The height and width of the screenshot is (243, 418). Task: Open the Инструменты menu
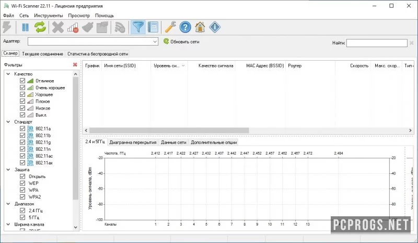48,16
